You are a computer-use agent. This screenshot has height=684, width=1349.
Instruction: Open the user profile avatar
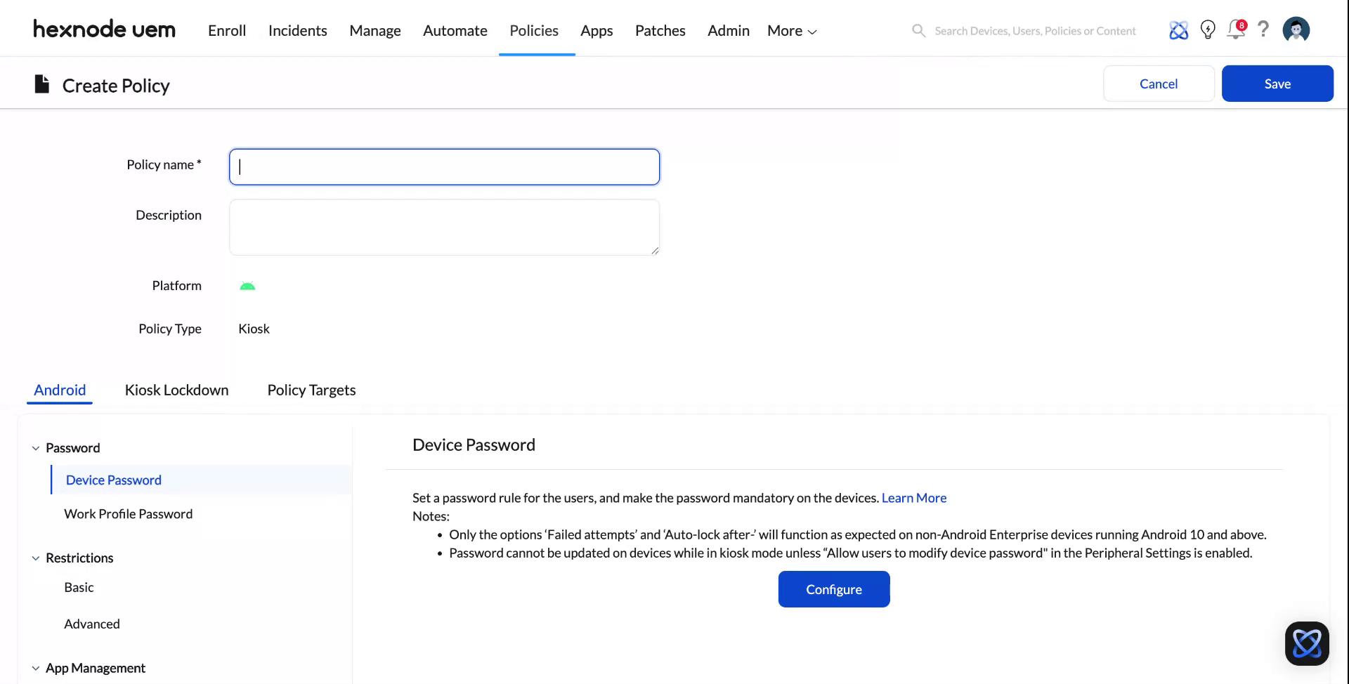(1296, 29)
